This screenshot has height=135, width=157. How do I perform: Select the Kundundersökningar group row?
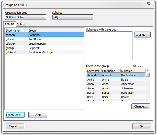pyautogui.click(x=41, y=52)
